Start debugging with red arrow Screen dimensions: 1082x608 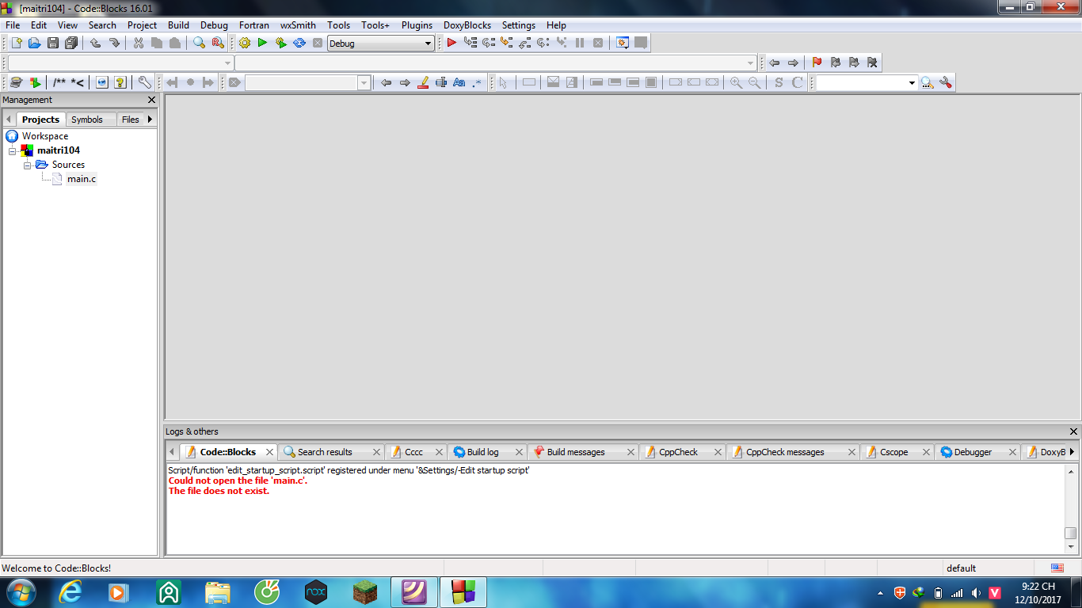click(451, 43)
